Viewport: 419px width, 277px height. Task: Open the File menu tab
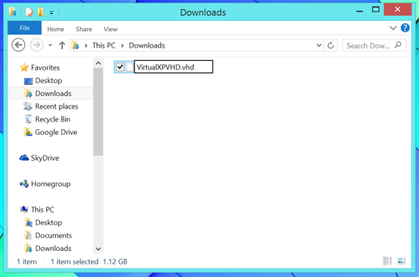pyautogui.click(x=24, y=28)
